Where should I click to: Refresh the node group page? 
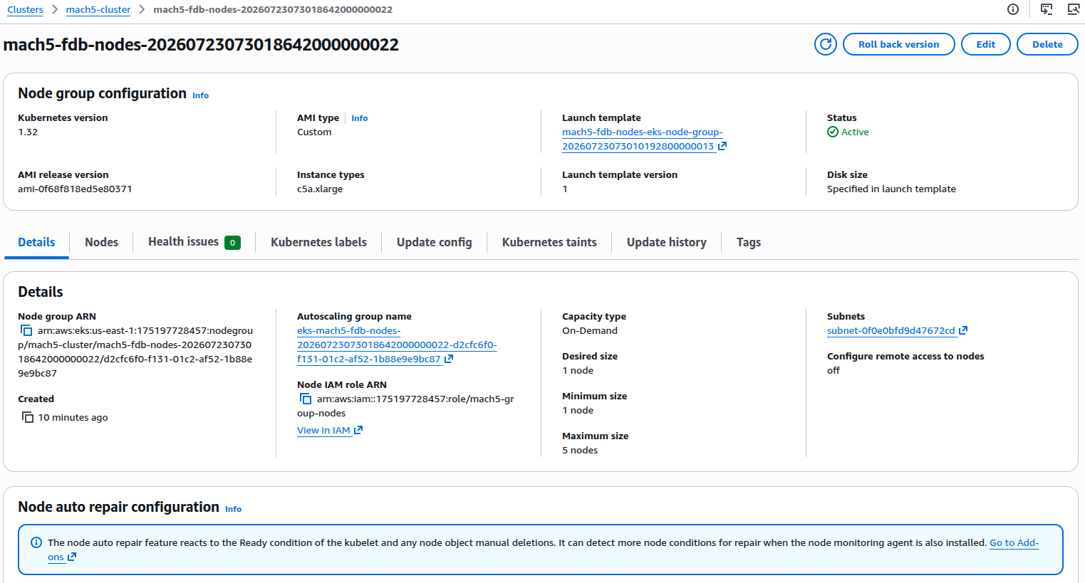(x=826, y=44)
